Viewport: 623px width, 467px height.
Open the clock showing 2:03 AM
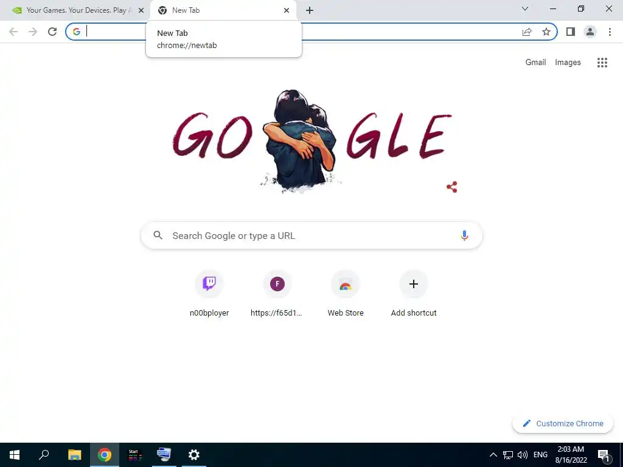[x=571, y=455]
